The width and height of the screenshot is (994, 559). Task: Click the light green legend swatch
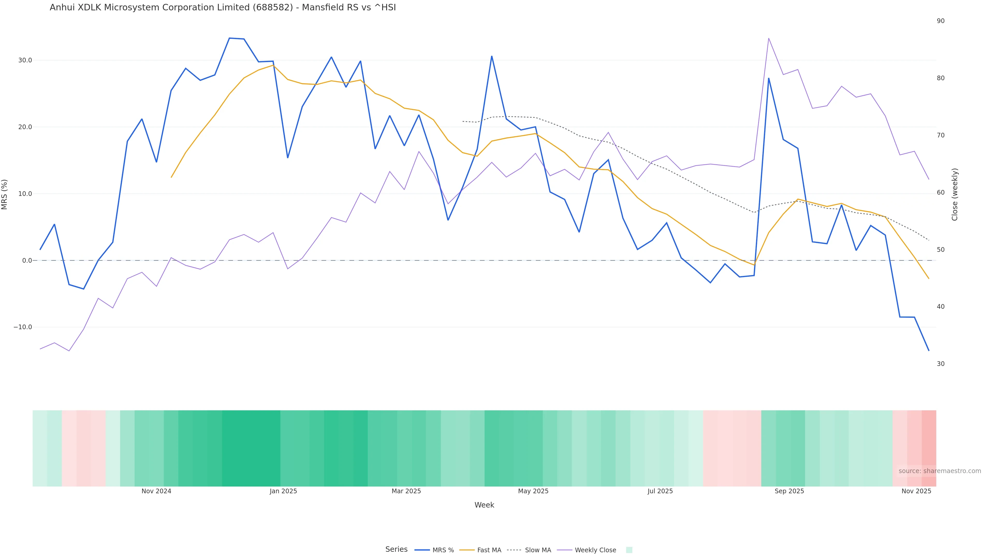click(x=629, y=550)
